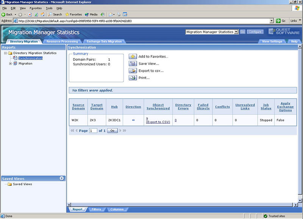Click the Configure button

point(255,32)
